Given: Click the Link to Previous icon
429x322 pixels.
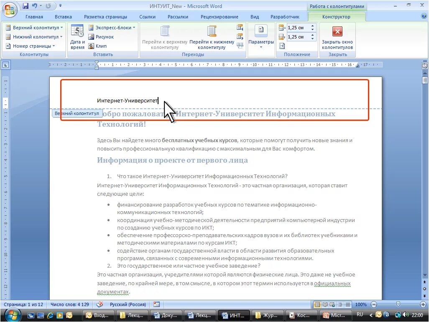Looking at the screenshot, I should pos(240,46).
